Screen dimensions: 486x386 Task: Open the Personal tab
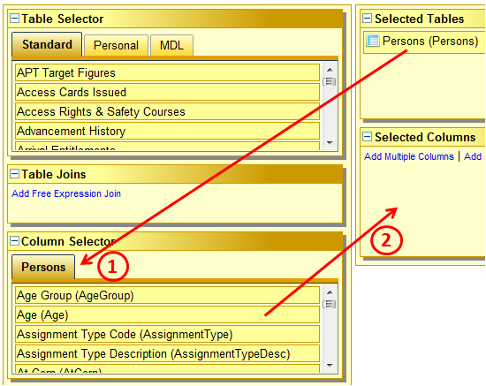(x=116, y=46)
